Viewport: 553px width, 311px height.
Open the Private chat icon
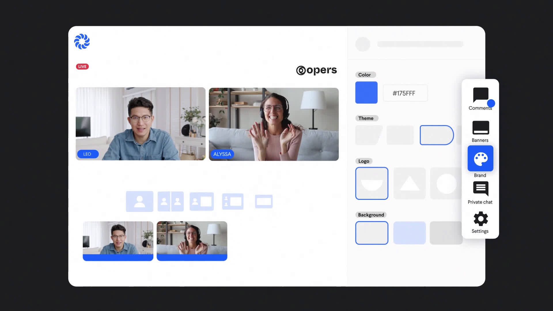[x=480, y=189]
